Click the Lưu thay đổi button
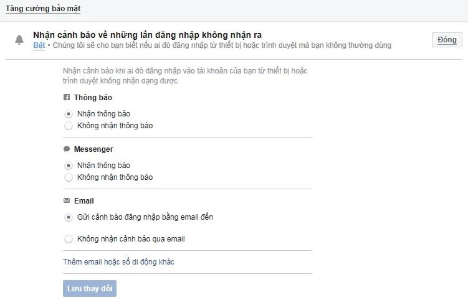 click(90, 289)
